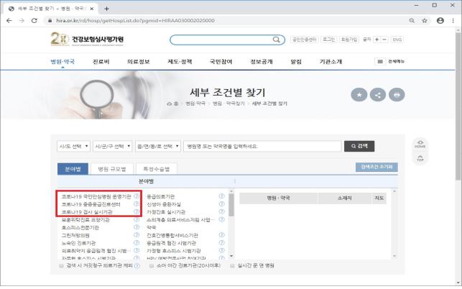
Task: Decrease font size with the 글자 minus button
Action: [x=384, y=40]
